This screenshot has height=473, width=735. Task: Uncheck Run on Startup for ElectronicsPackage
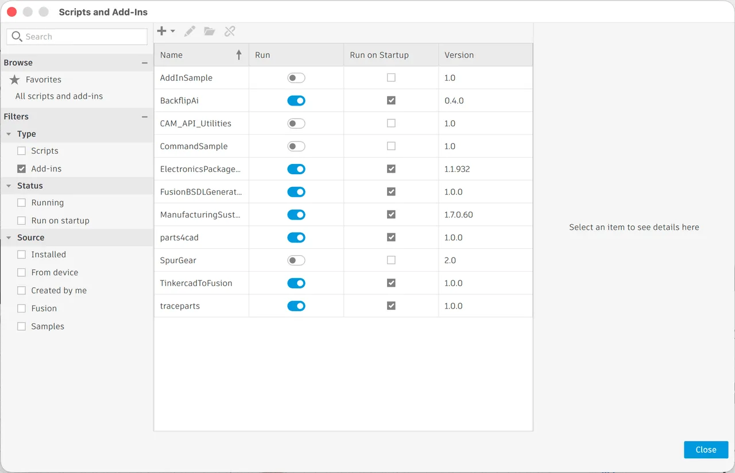coord(391,169)
